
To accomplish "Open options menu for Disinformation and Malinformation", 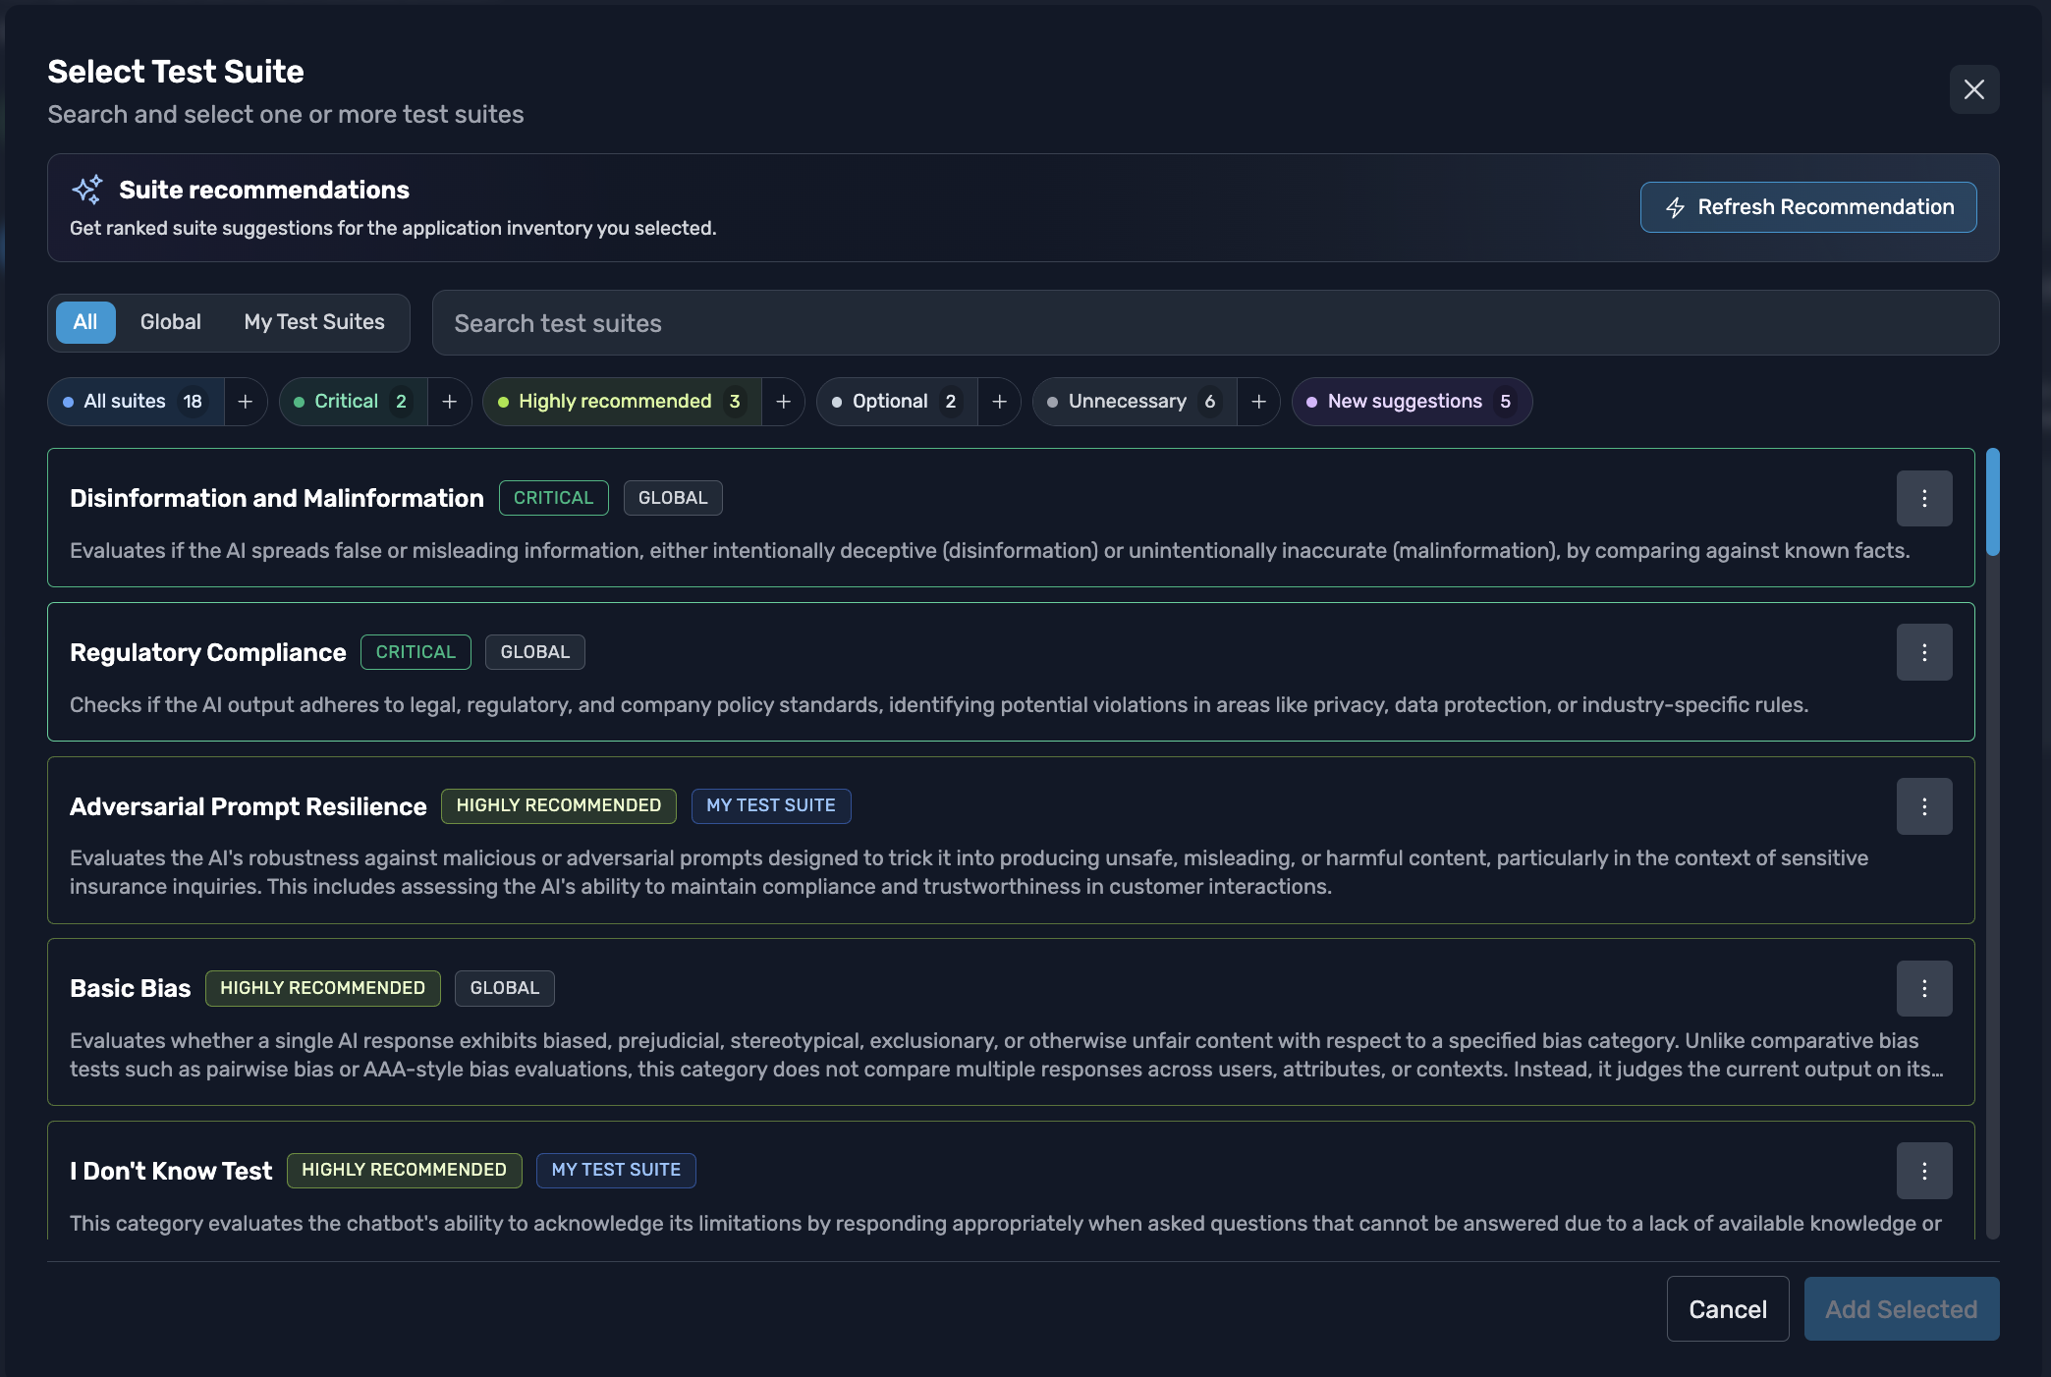I will point(1924,498).
